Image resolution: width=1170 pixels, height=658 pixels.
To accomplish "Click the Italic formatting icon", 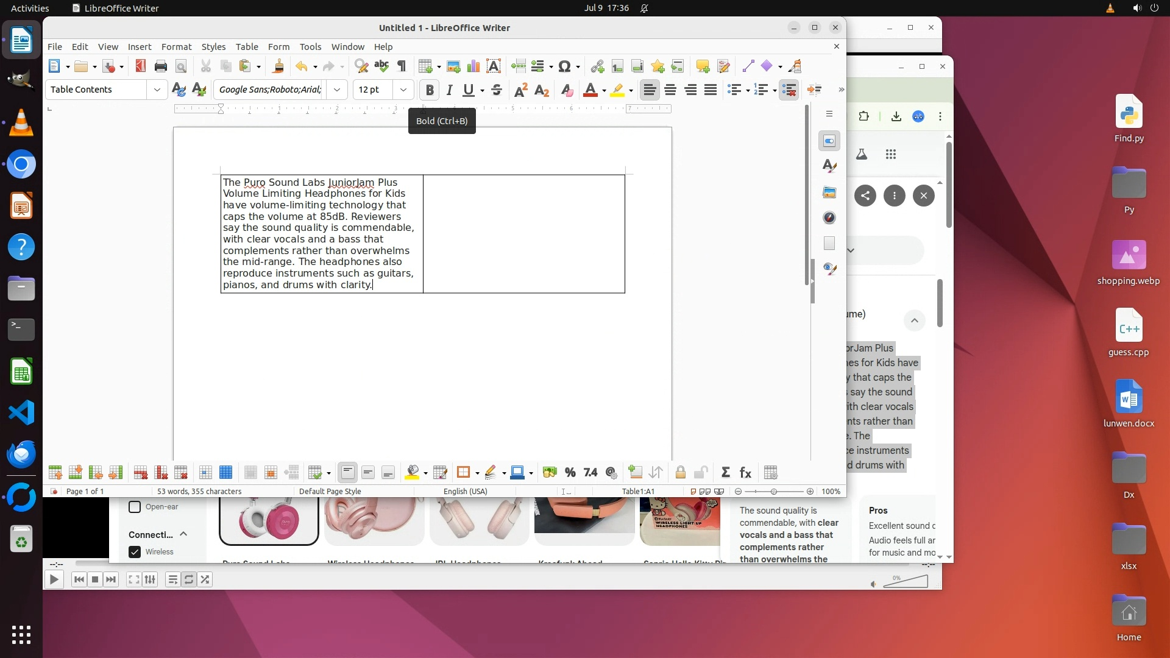I will pyautogui.click(x=450, y=90).
